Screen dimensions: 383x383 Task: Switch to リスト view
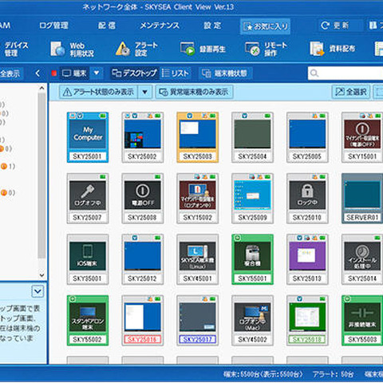click(176, 73)
